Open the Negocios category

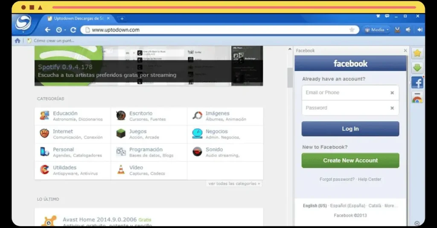(x=225, y=134)
